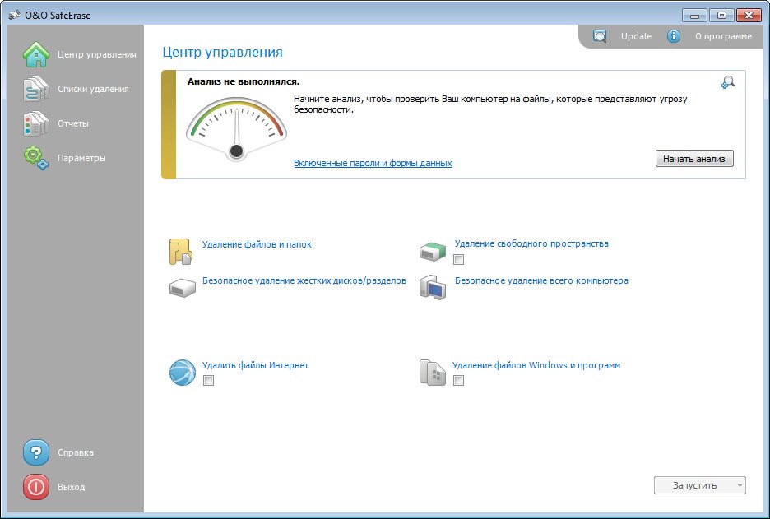Click the O&O SafeErase title bar icon
770x519 pixels.
pyautogui.click(x=14, y=16)
